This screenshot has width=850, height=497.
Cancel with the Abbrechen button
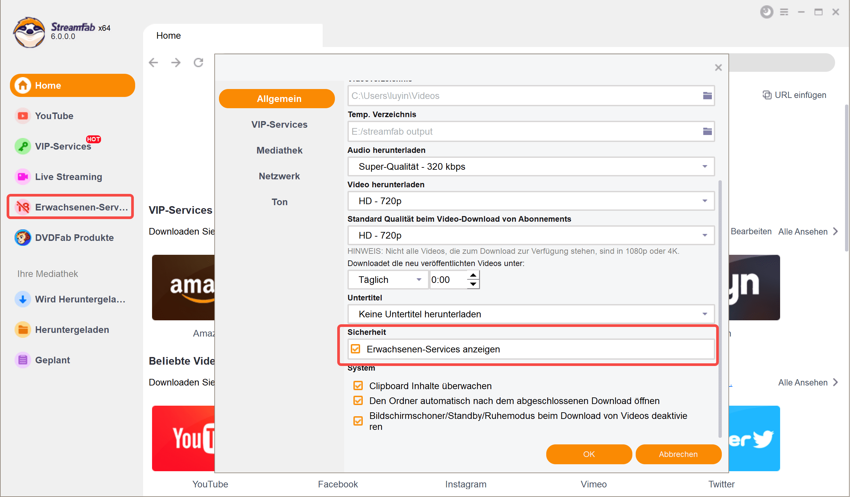678,454
